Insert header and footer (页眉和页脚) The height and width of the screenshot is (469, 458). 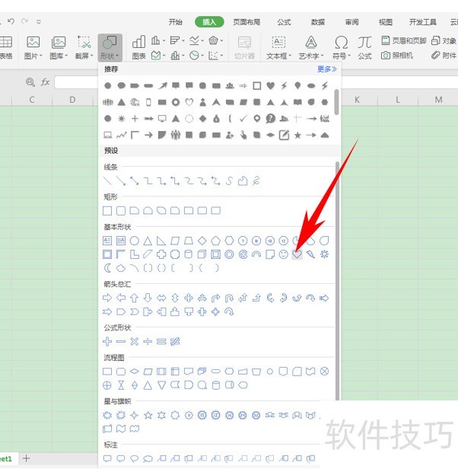[404, 40]
